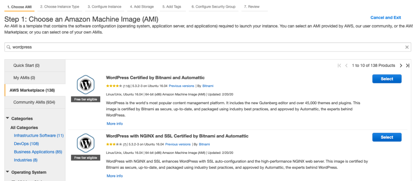Open Bitnami vendor link for WordPress with NGINX
The width and height of the screenshot is (413, 181).
point(204,144)
